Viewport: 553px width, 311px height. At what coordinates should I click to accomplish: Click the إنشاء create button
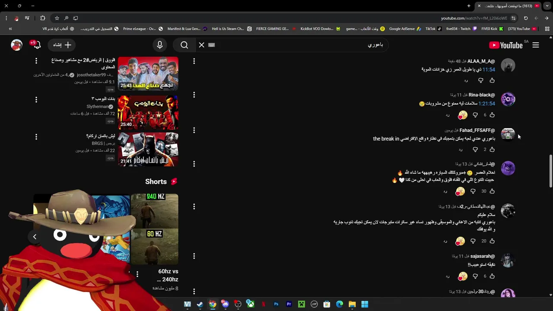(x=62, y=45)
